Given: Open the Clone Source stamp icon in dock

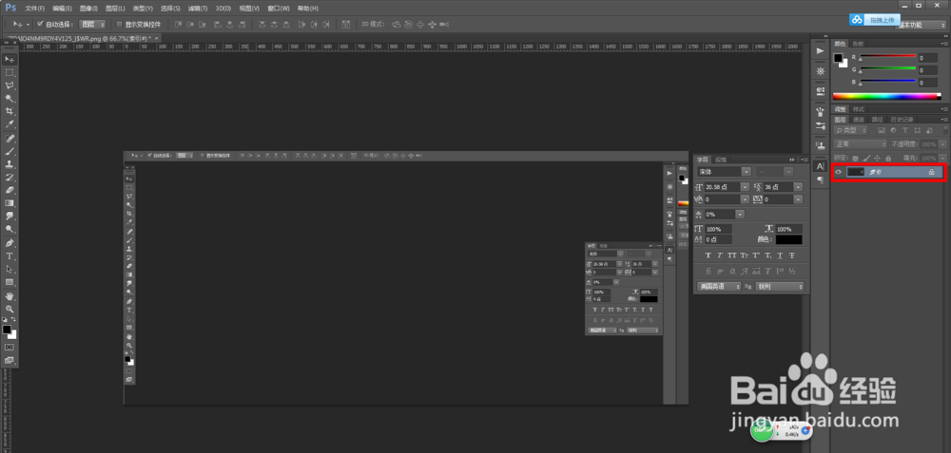Looking at the screenshot, I should pyautogui.click(x=821, y=146).
